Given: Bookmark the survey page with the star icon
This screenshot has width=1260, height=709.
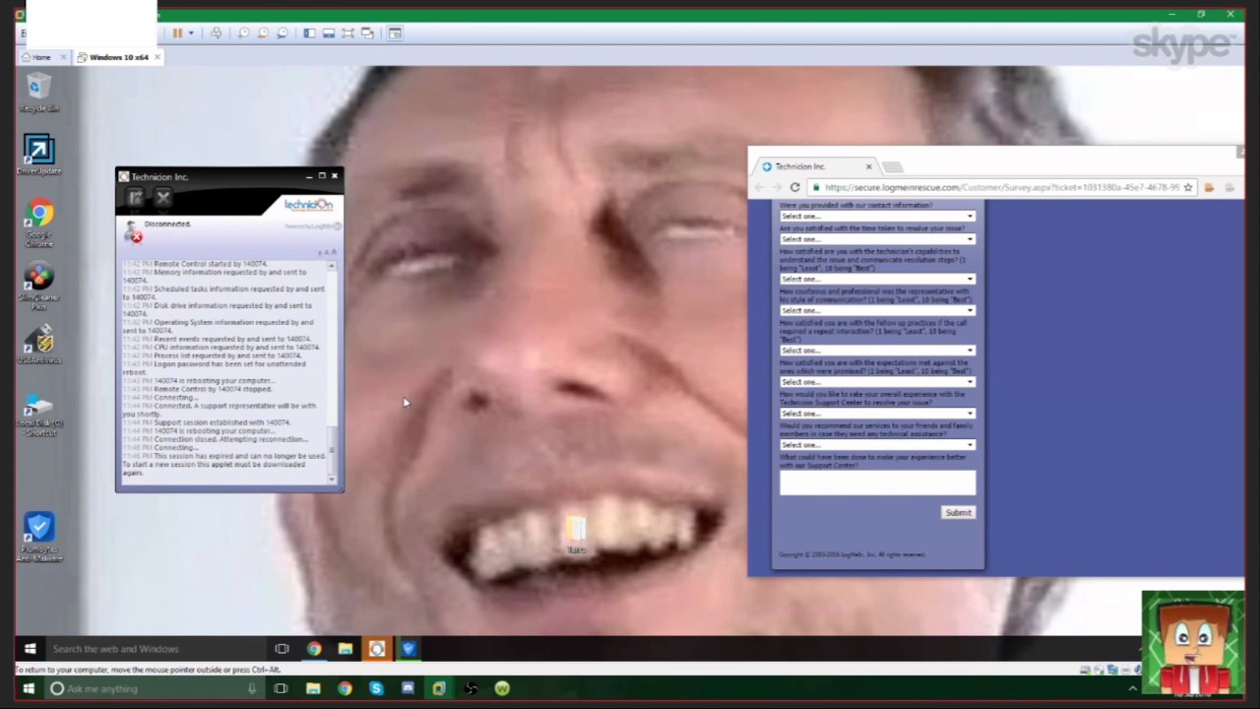Looking at the screenshot, I should [x=1188, y=187].
